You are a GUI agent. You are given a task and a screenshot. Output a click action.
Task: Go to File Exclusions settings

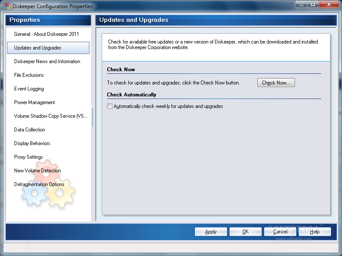(29, 75)
